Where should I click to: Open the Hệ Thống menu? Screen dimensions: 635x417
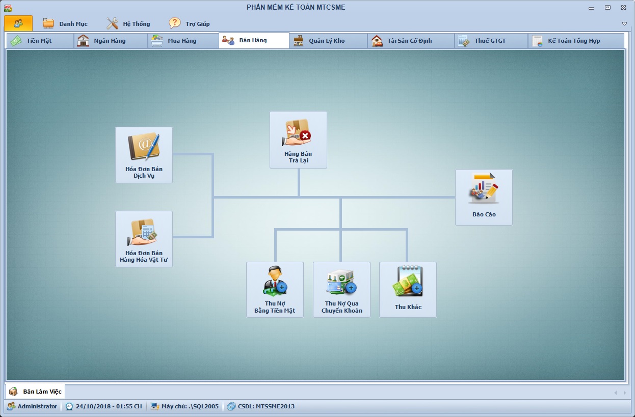pos(128,23)
